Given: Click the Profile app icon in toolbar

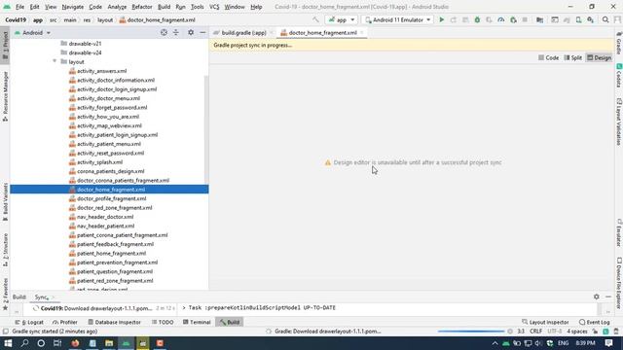Looking at the screenshot, I should click(x=501, y=19).
